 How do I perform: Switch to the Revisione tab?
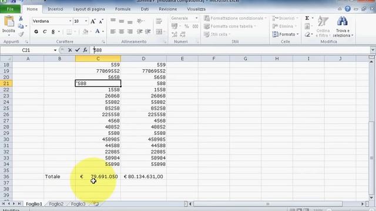coord(168,9)
